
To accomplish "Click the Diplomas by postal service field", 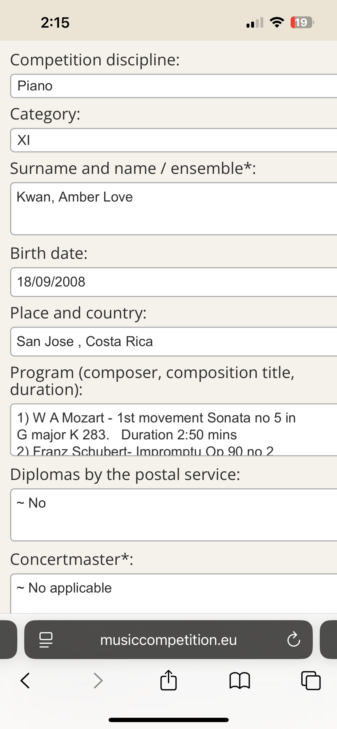I will coord(173,515).
